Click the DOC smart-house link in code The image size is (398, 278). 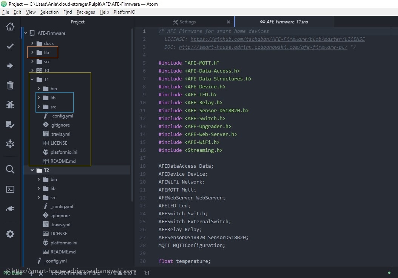pyautogui.click(x=263, y=47)
